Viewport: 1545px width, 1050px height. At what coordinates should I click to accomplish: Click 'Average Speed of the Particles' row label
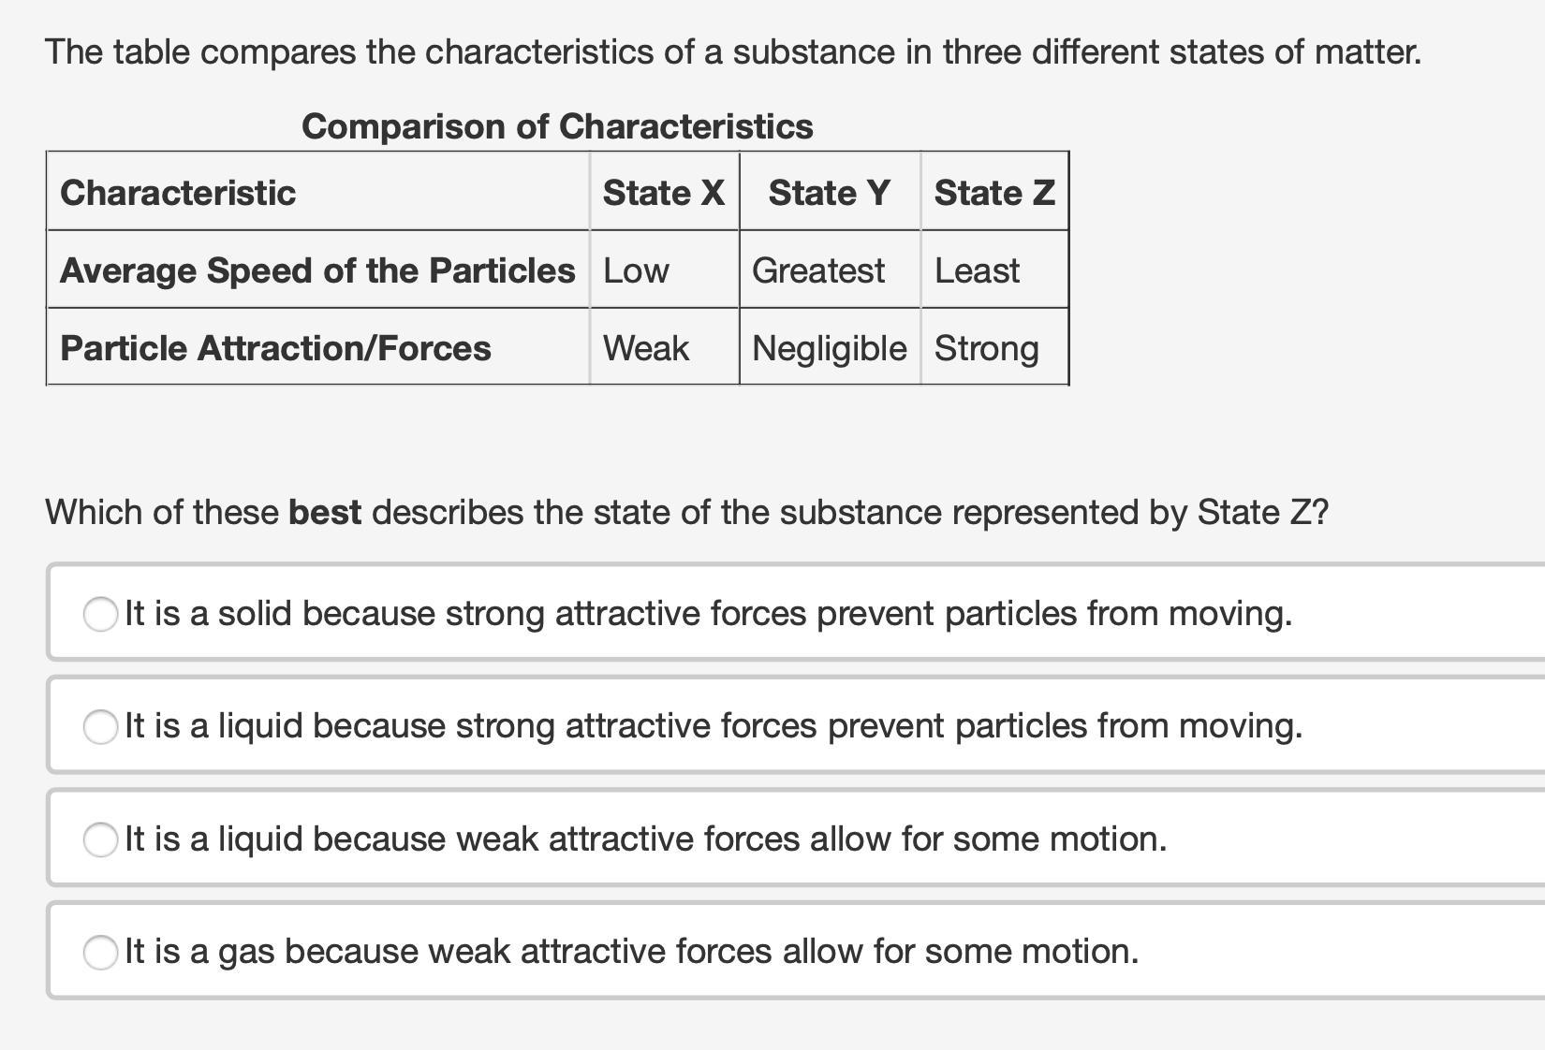click(x=317, y=270)
